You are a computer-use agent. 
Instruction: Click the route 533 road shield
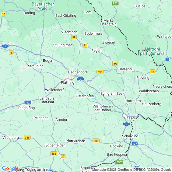[100, 72]
